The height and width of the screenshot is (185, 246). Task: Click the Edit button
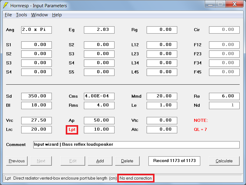coord(73,161)
